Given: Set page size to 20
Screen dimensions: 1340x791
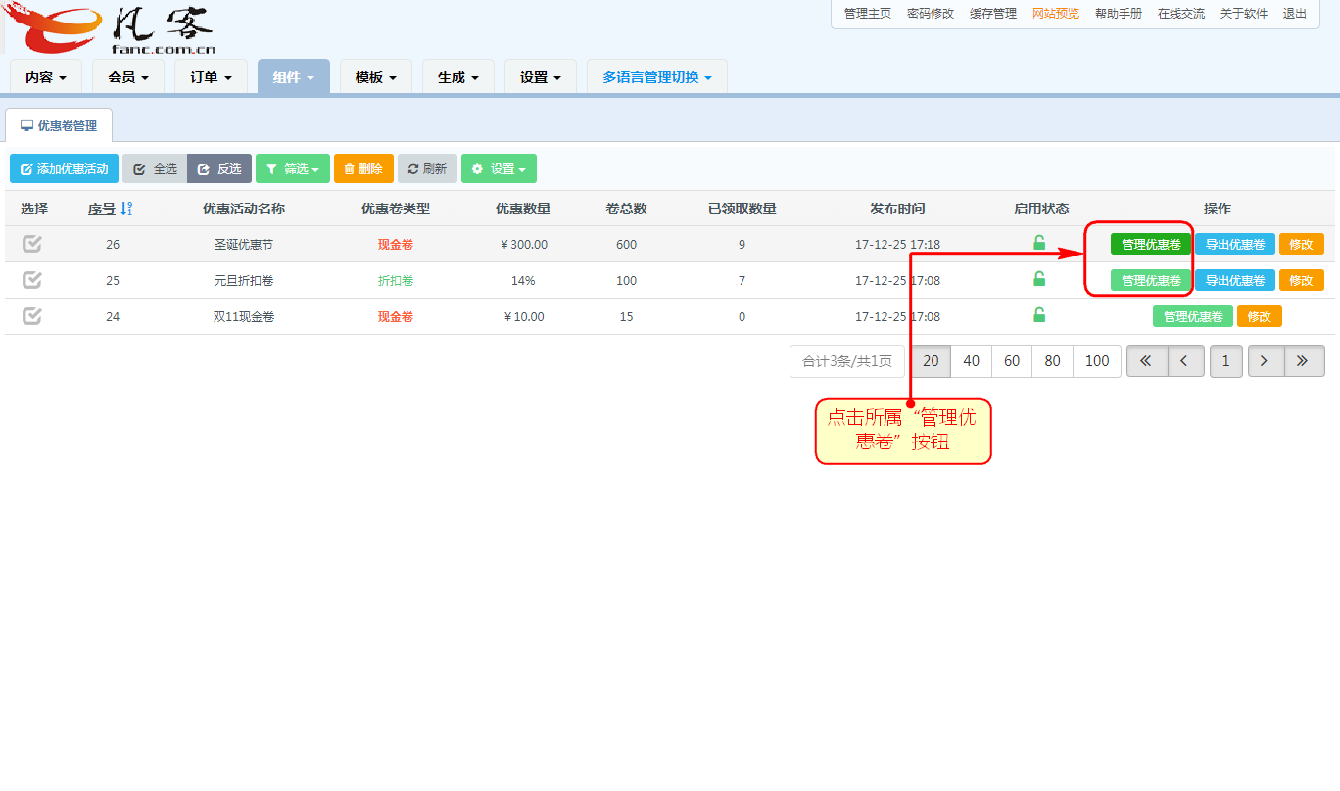Looking at the screenshot, I should (x=931, y=361).
